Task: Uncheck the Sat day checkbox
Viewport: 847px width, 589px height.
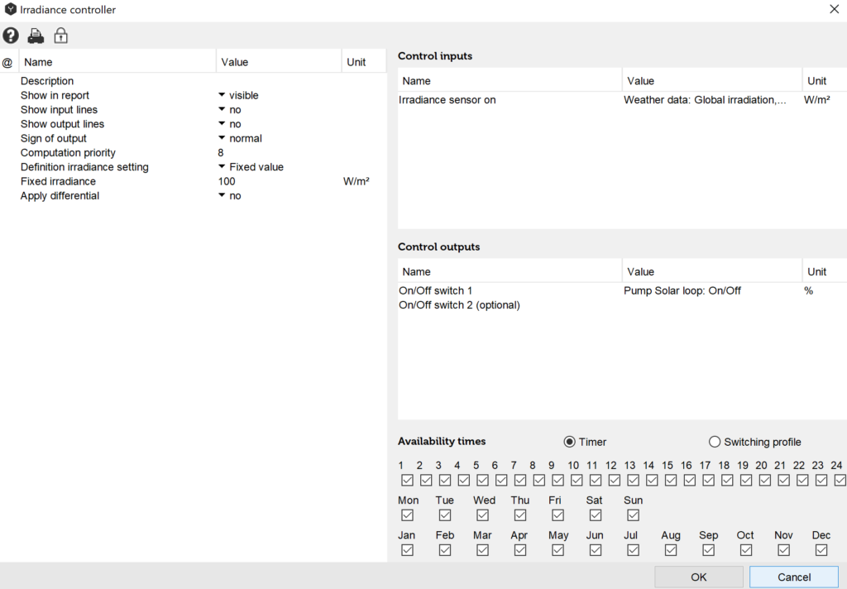Action: coord(595,515)
